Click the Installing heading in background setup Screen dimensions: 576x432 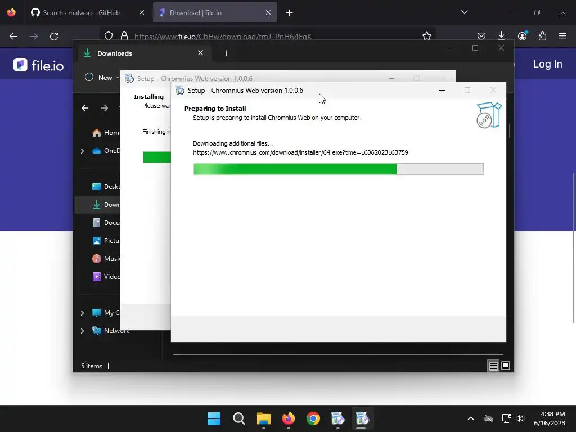pyautogui.click(x=148, y=97)
